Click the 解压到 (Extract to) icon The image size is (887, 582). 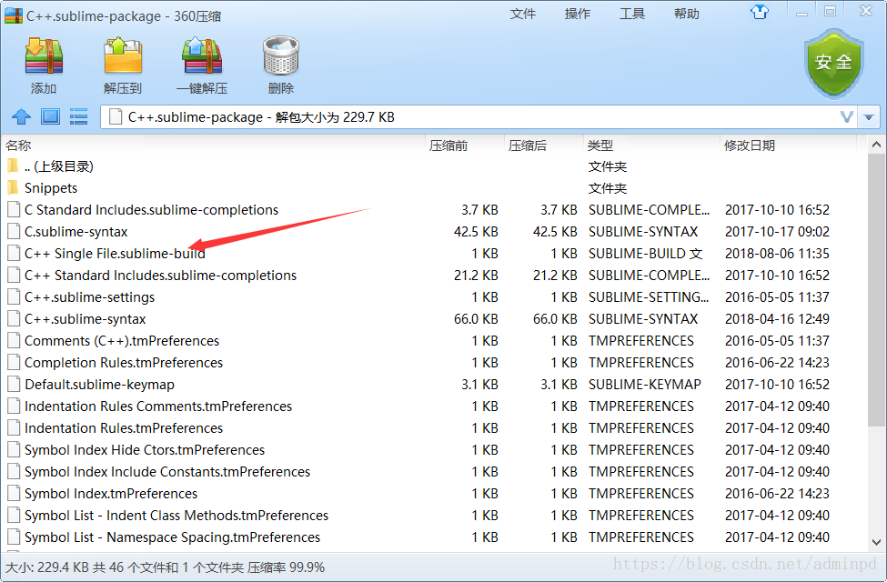(123, 56)
